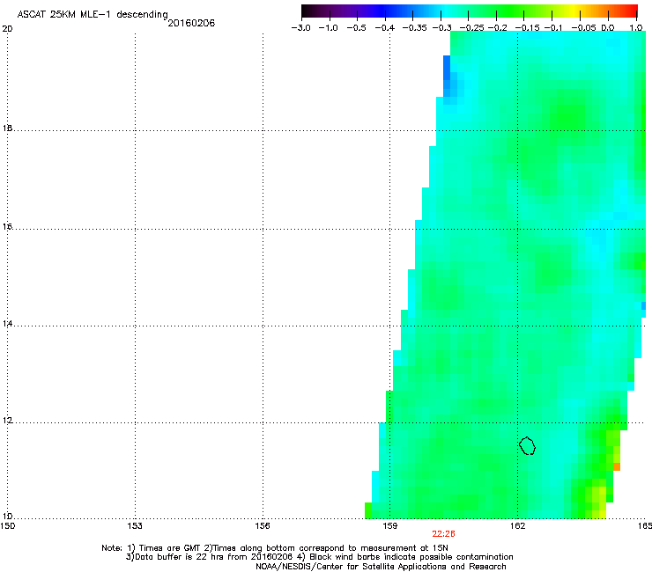Image resolution: width=652 pixels, height=572 pixels.
Task: Click the date label 20160206
Action: pos(191,23)
